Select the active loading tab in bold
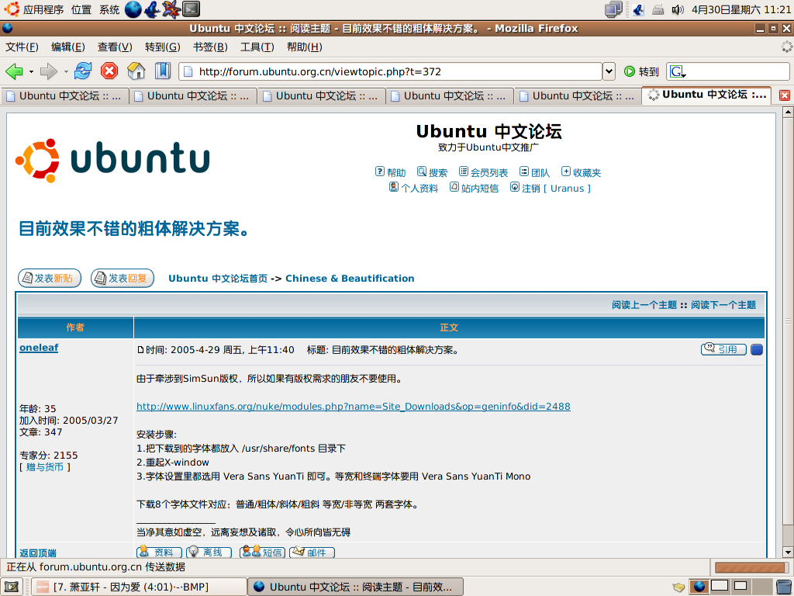The width and height of the screenshot is (794, 596). (707, 95)
